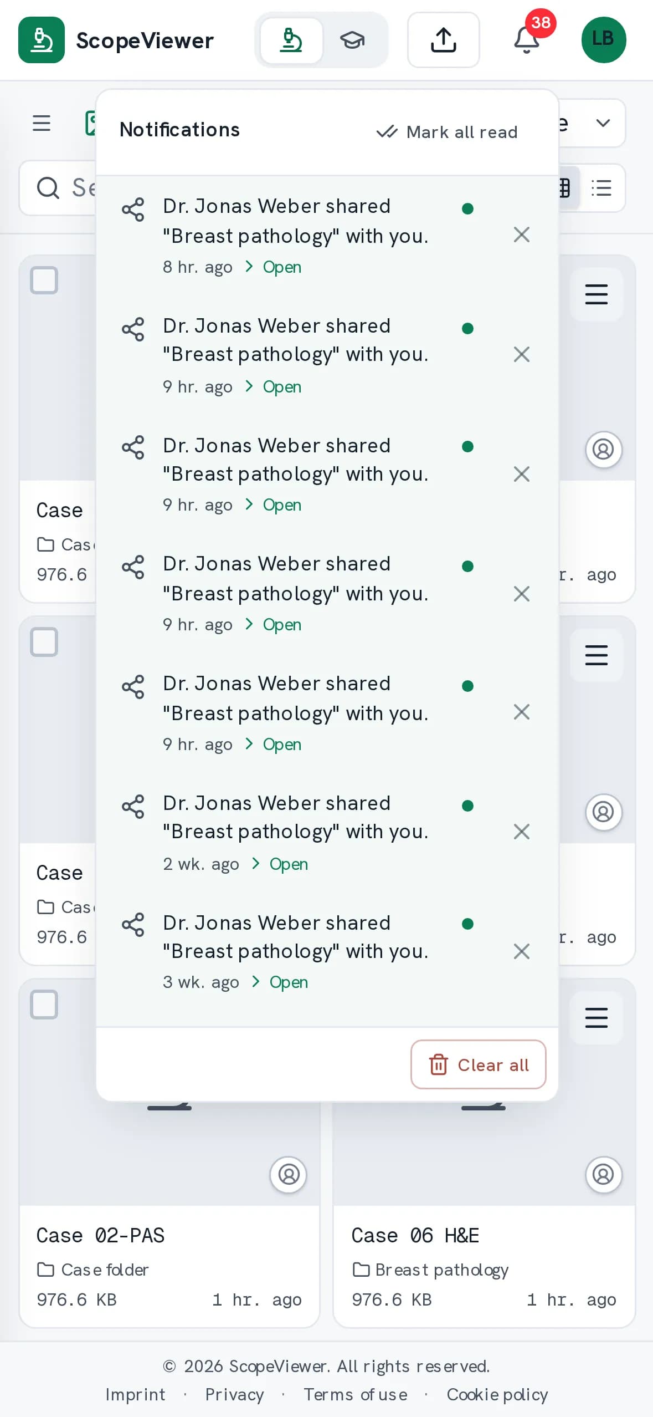The width and height of the screenshot is (653, 1417).
Task: Dismiss the 8 hr. ago notification
Action: 522,235
